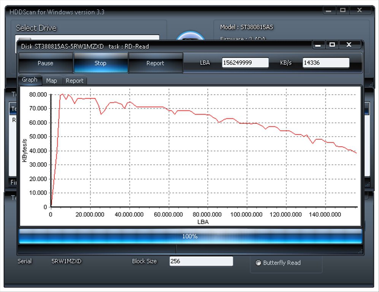Click the circular HDDScan drive logo icon
Viewport: 379px width, 292px height.
190,35
